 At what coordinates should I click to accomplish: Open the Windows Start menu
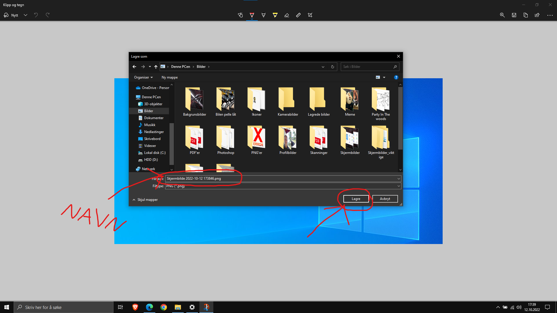tap(7, 307)
